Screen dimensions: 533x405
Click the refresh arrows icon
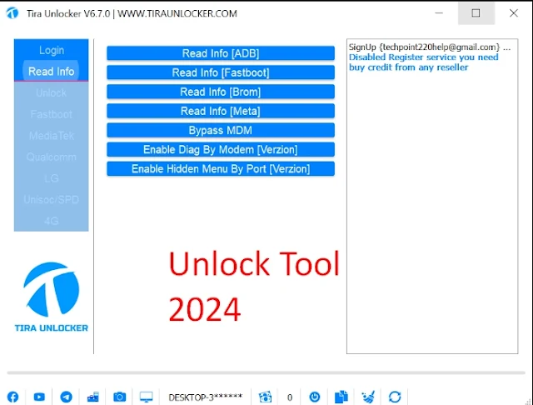[x=395, y=397]
